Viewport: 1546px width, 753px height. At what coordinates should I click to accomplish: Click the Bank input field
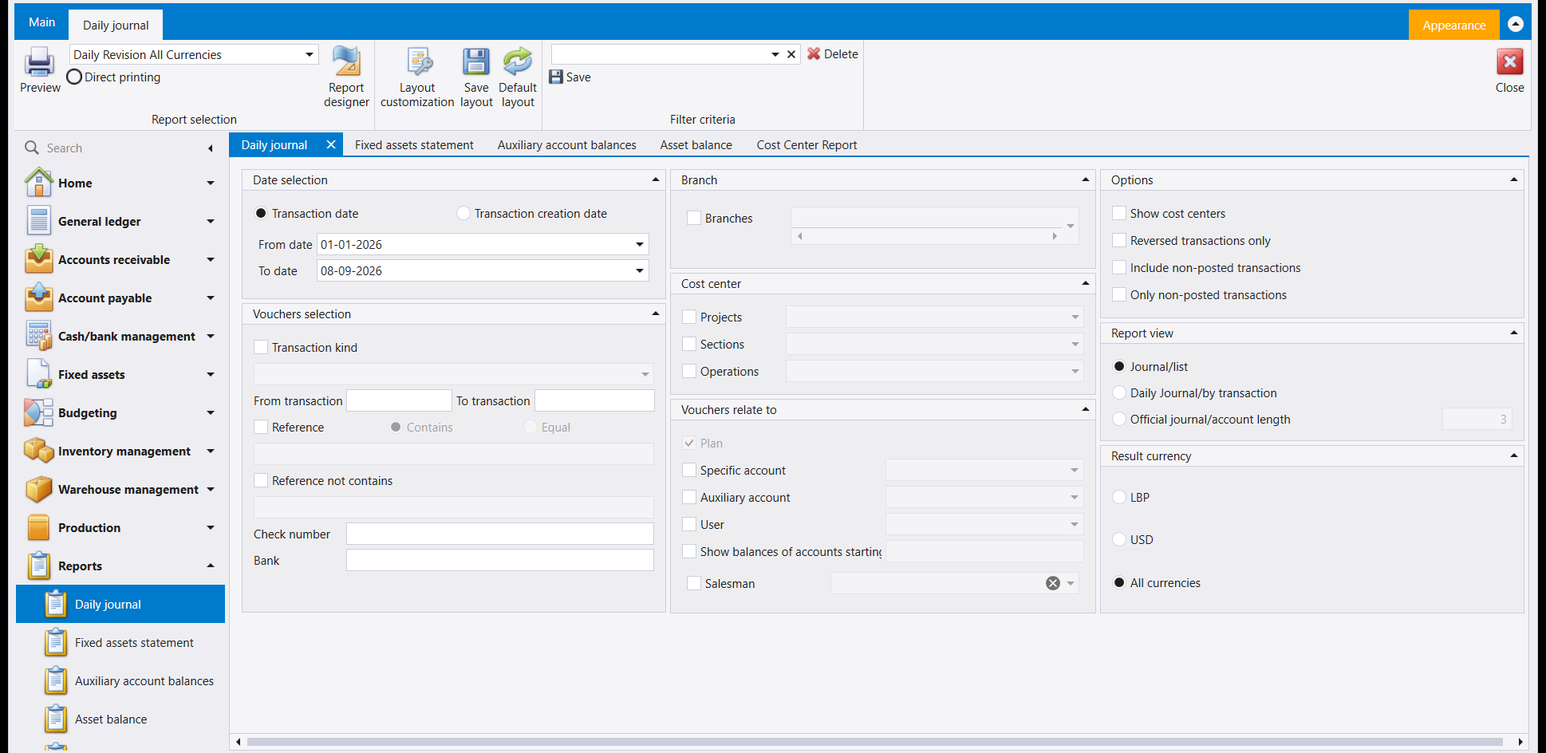[x=499, y=560]
